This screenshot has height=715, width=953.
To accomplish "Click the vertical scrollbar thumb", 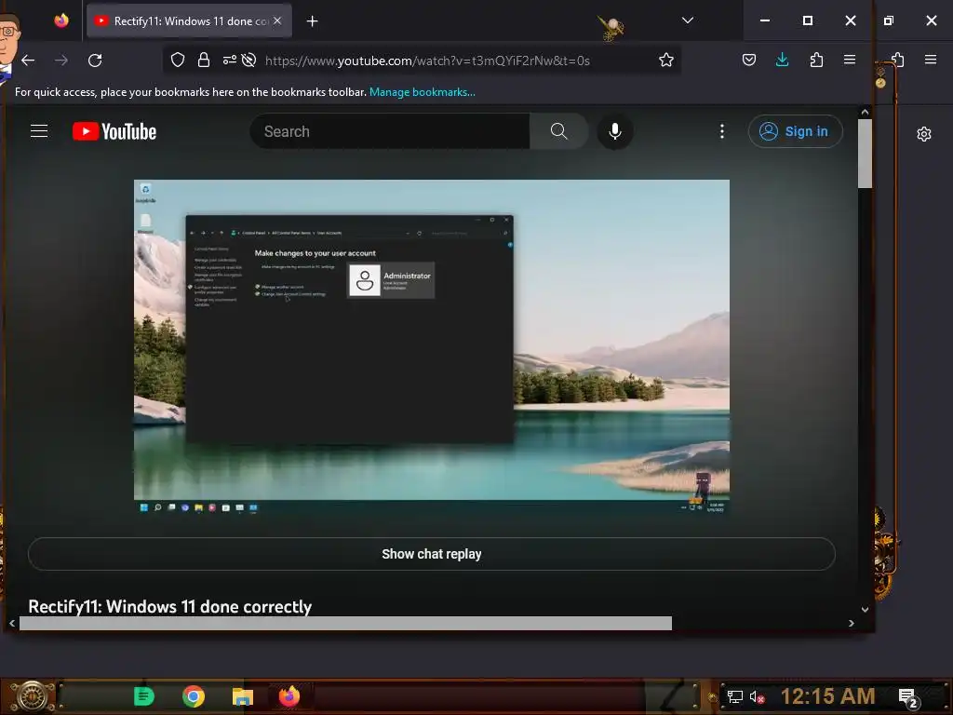I will [865, 154].
